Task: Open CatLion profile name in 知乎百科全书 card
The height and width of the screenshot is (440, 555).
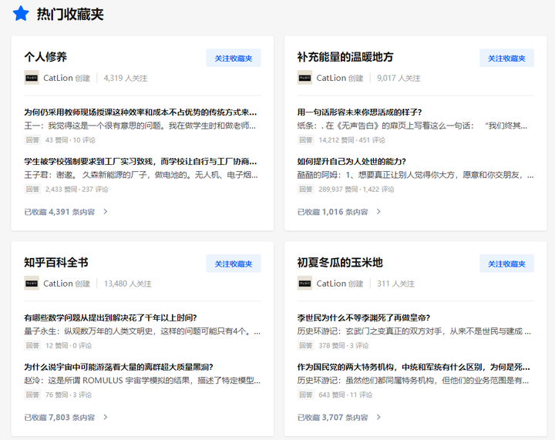Action: [58, 284]
